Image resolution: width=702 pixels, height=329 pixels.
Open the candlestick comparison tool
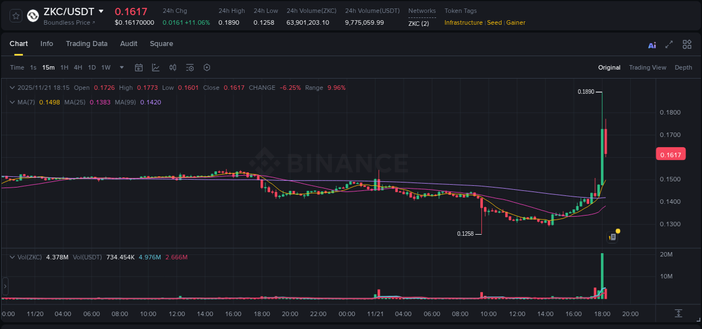click(x=172, y=67)
